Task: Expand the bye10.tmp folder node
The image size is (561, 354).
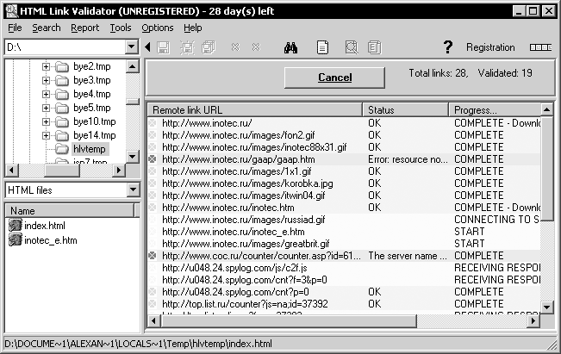Action: tap(46, 121)
